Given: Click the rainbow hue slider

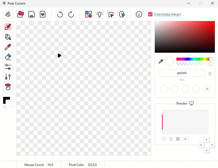Looking at the screenshot, I should tap(194, 59).
